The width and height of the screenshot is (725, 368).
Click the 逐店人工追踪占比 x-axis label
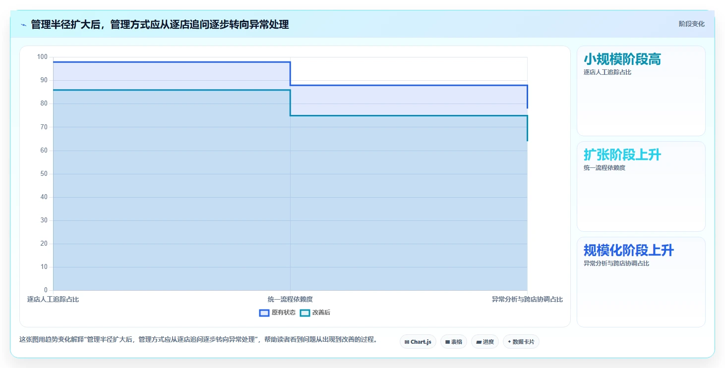click(53, 299)
